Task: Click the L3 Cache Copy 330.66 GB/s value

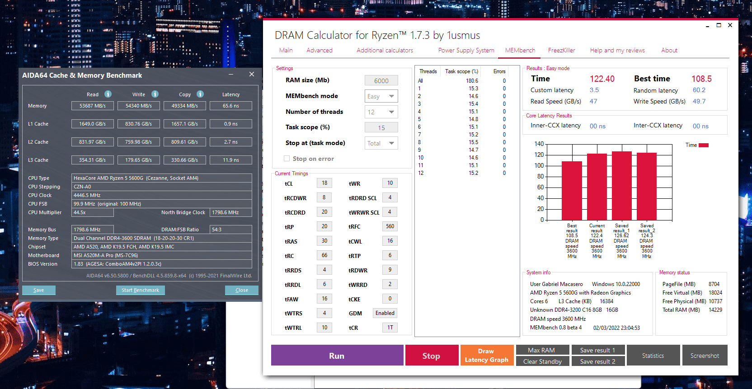Action: click(x=185, y=160)
